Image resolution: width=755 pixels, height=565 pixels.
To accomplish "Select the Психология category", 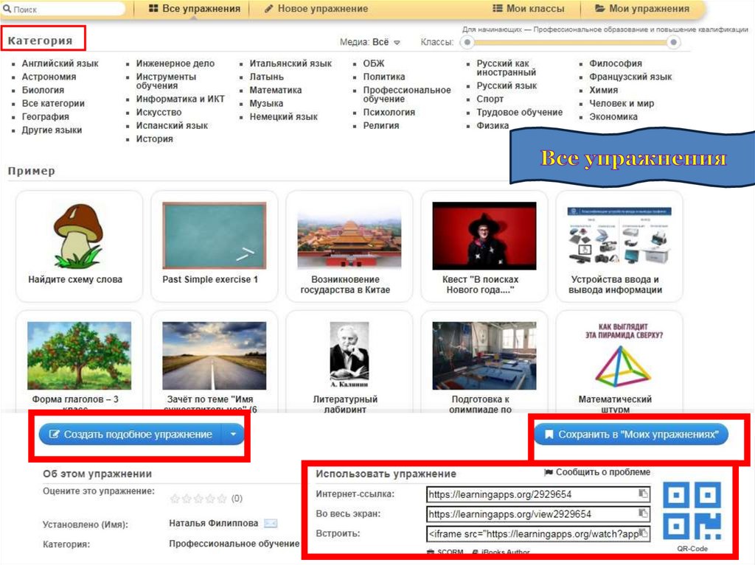I will point(389,112).
